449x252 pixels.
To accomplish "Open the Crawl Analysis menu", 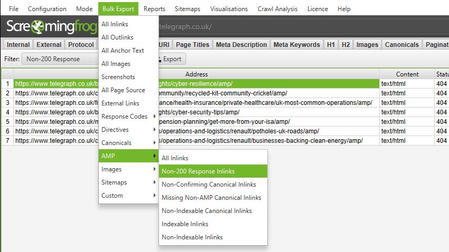I will tap(277, 9).
